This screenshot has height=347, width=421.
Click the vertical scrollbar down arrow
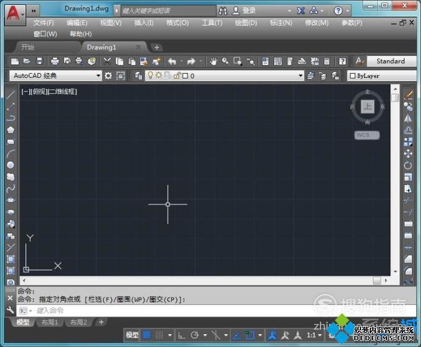point(395,272)
